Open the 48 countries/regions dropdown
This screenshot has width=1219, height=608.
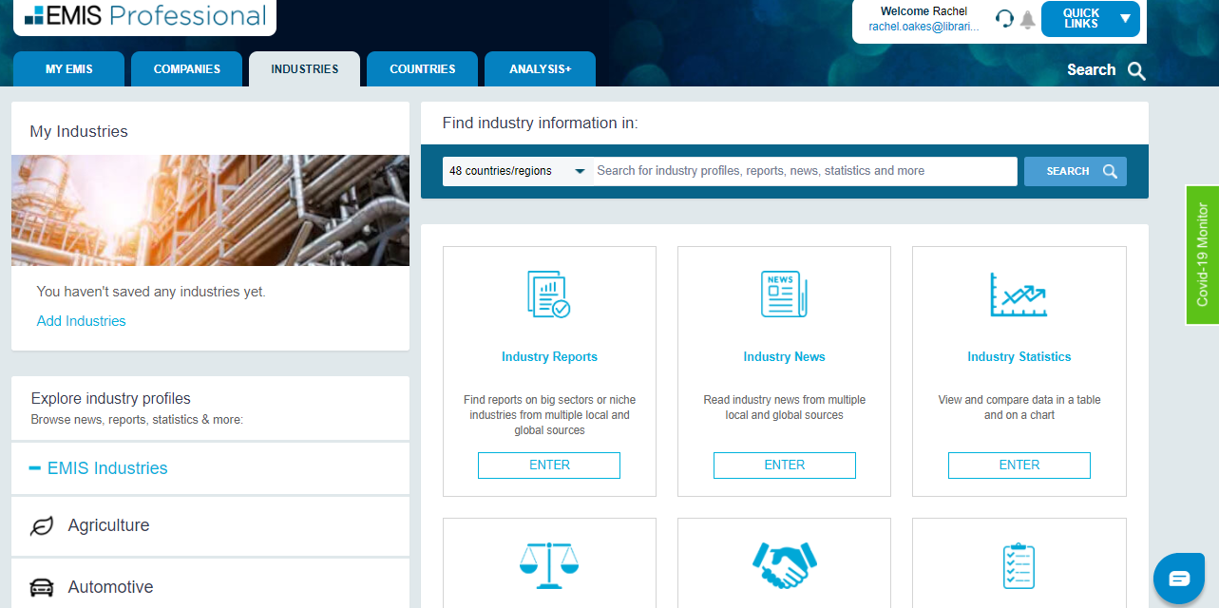point(518,171)
